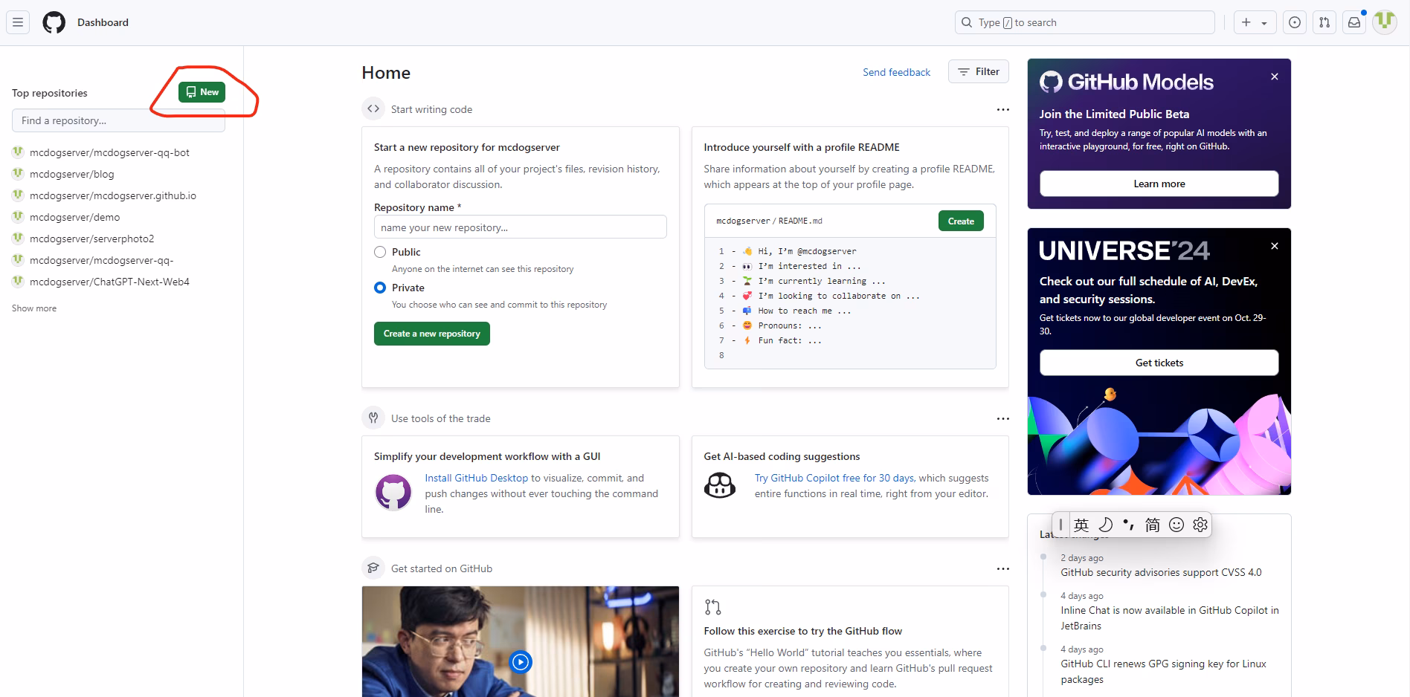Image resolution: width=1410 pixels, height=697 pixels.
Task: Click the green New repository button
Action: pos(202,92)
